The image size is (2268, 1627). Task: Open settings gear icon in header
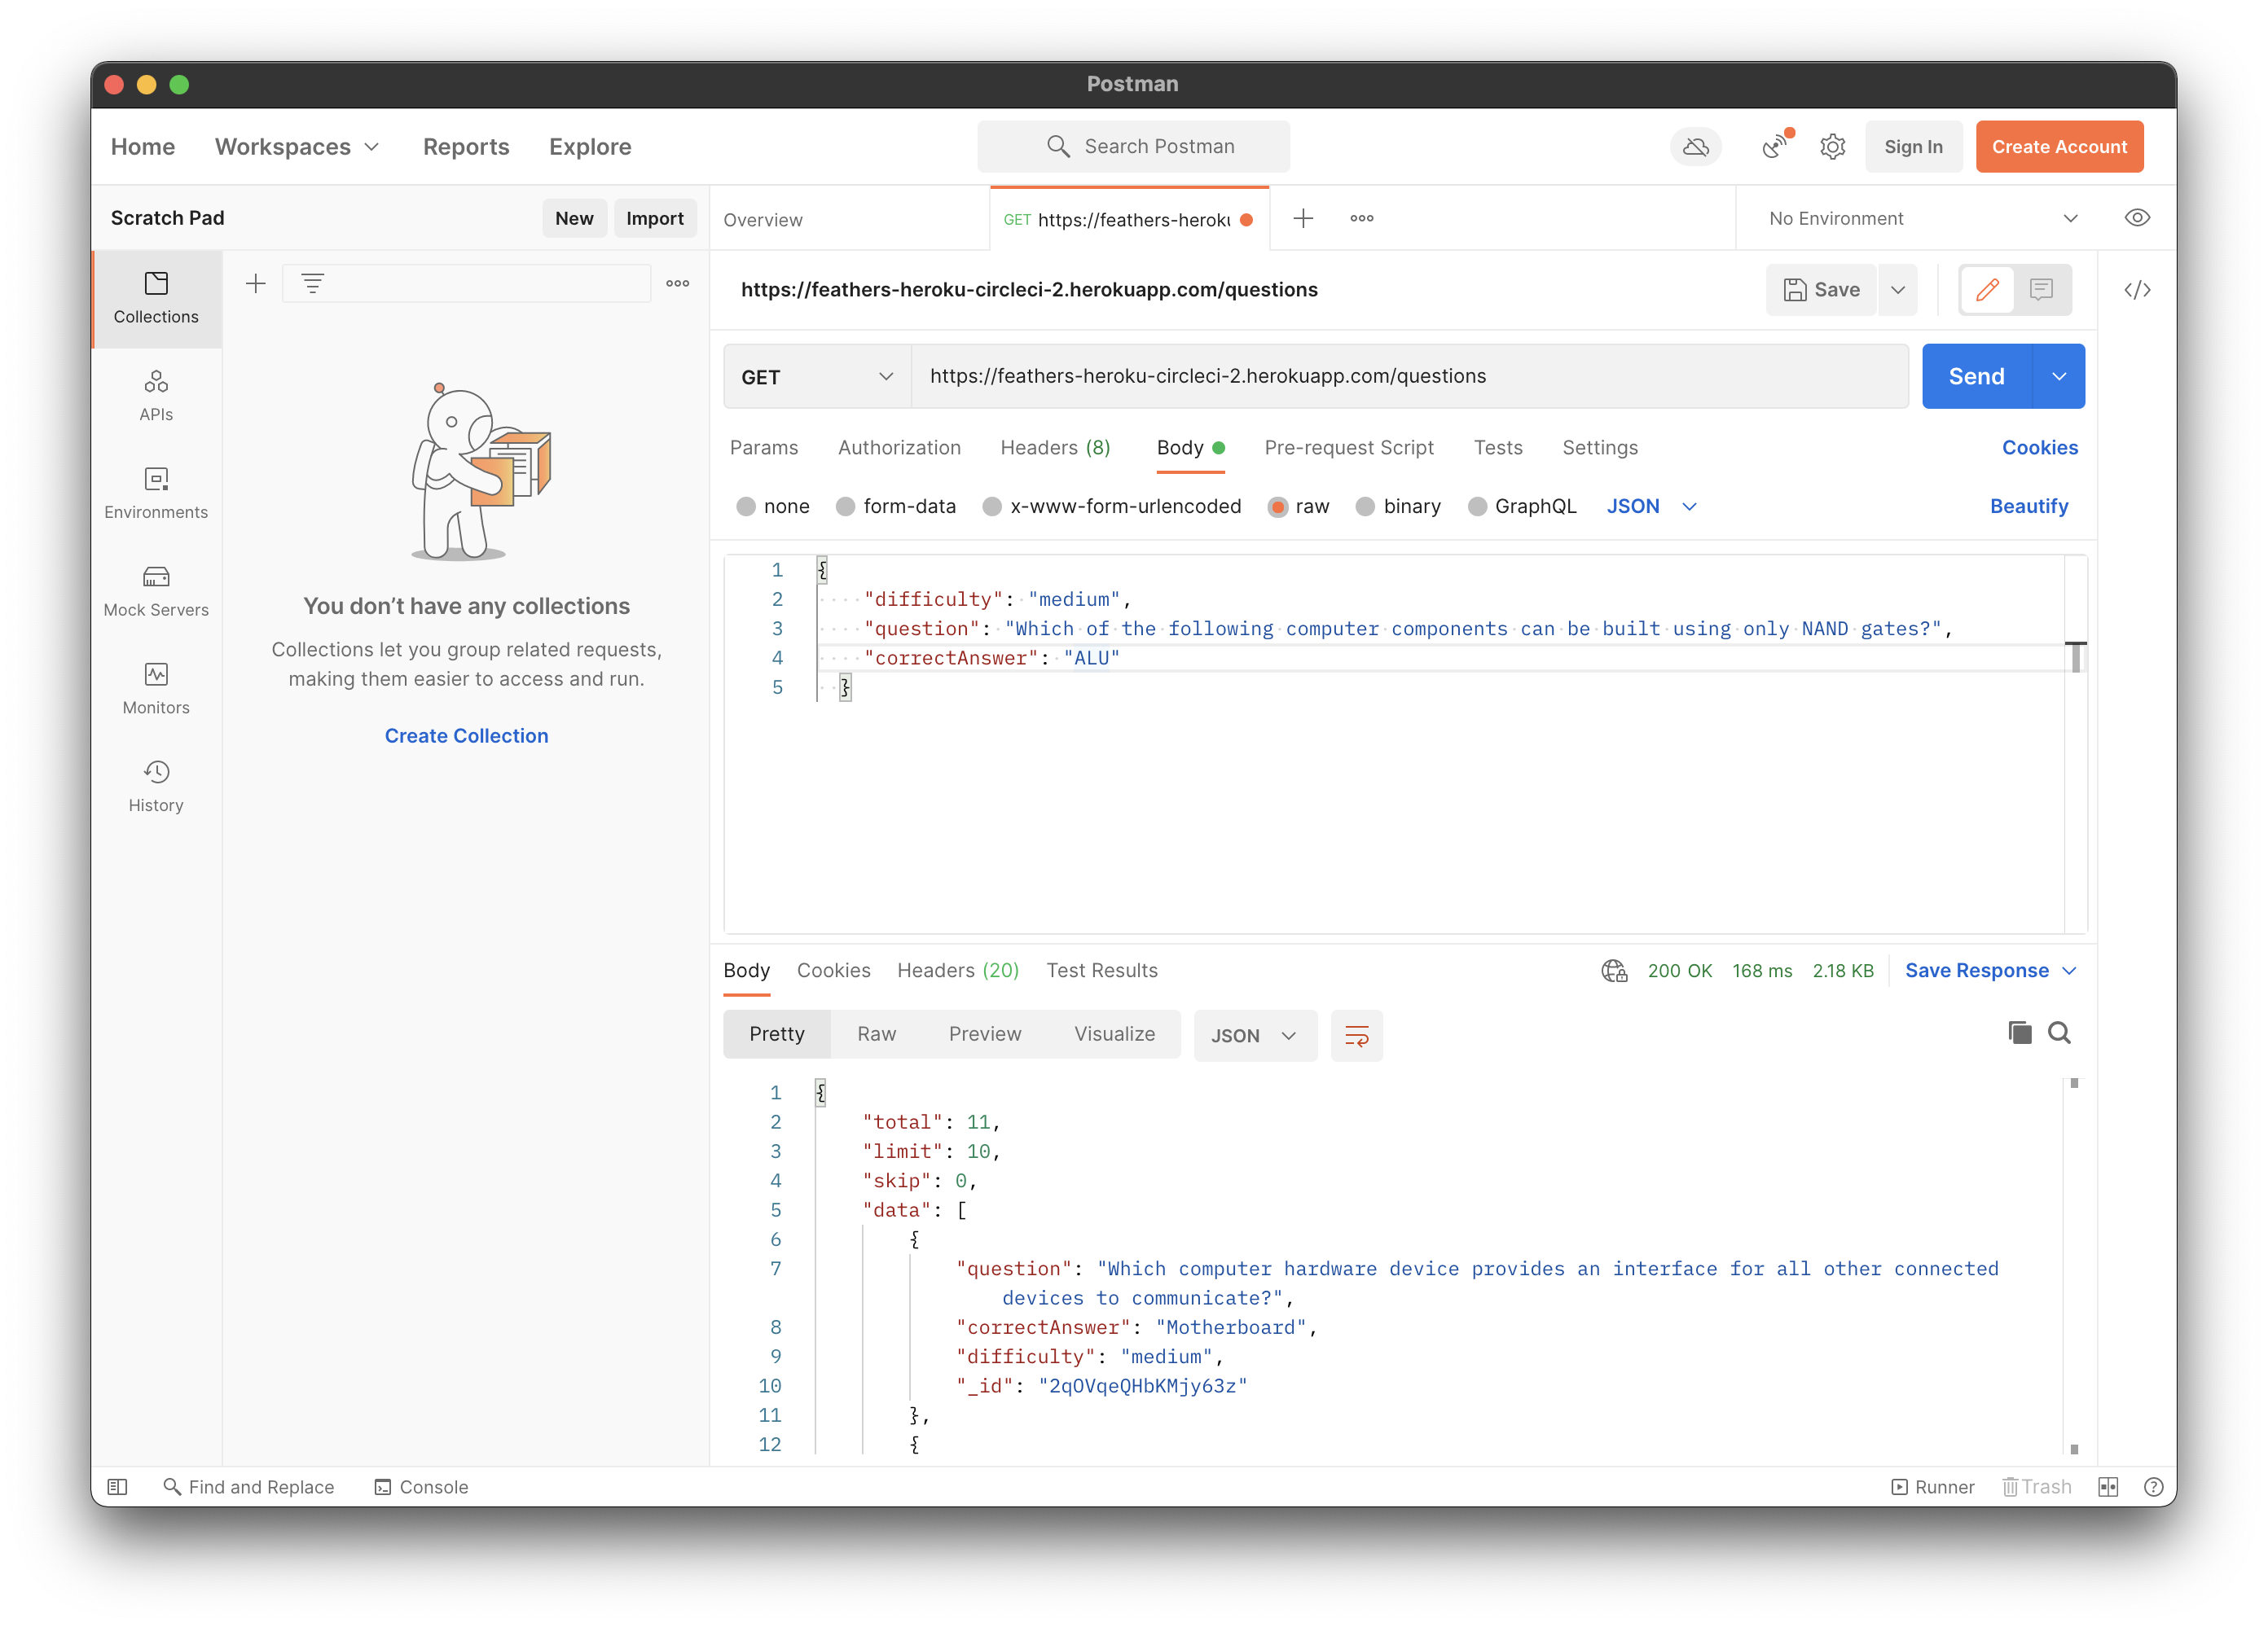(1832, 147)
